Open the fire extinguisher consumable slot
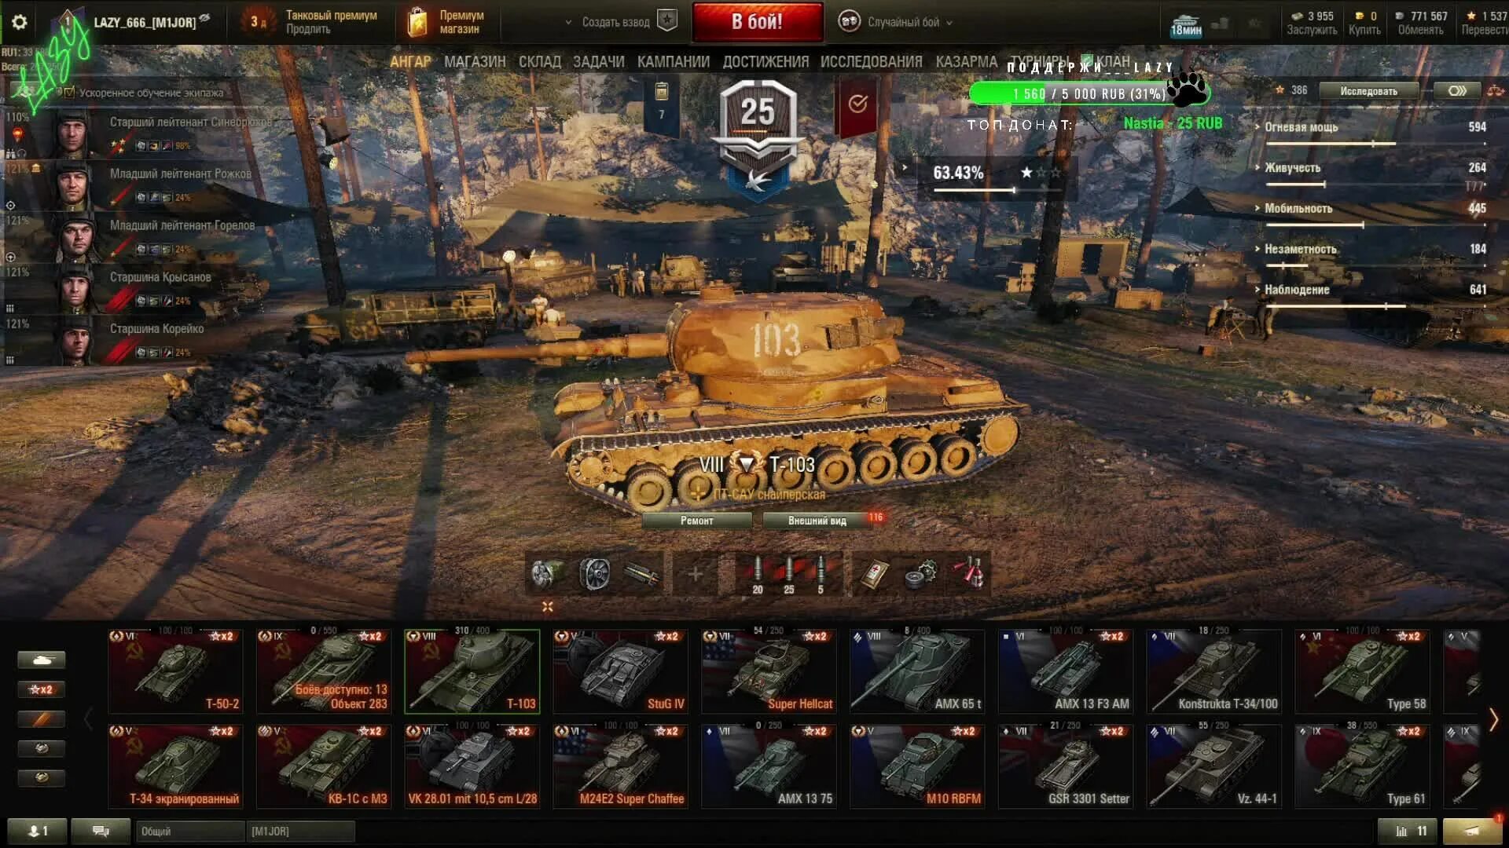1509x848 pixels. (x=969, y=575)
